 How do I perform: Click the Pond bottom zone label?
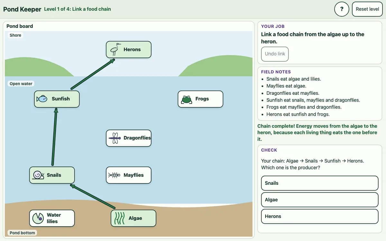tap(22, 233)
